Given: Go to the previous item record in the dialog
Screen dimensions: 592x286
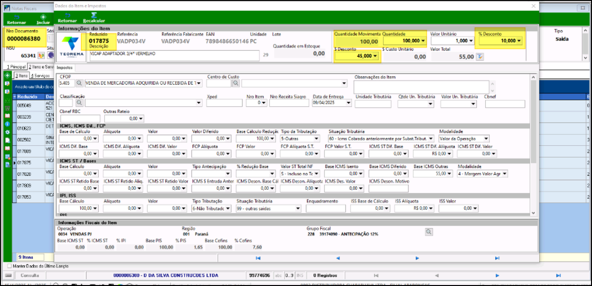Looking at the screenshot, I should (x=338, y=258).
